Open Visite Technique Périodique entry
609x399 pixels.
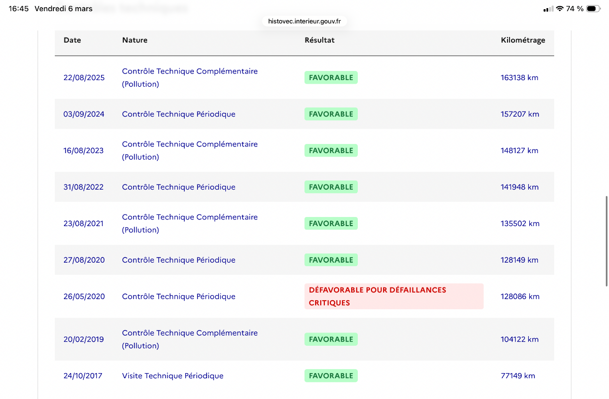pos(173,376)
